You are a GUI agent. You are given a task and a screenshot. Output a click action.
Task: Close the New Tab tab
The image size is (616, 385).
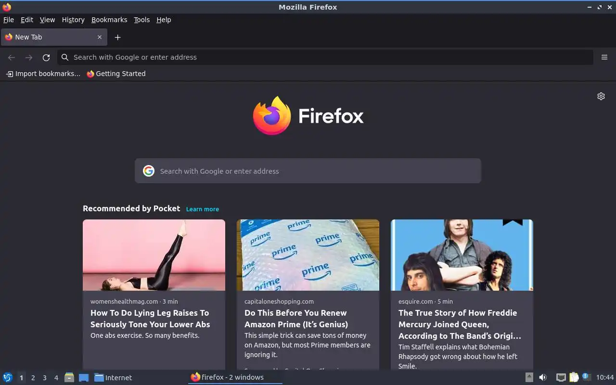(x=100, y=37)
